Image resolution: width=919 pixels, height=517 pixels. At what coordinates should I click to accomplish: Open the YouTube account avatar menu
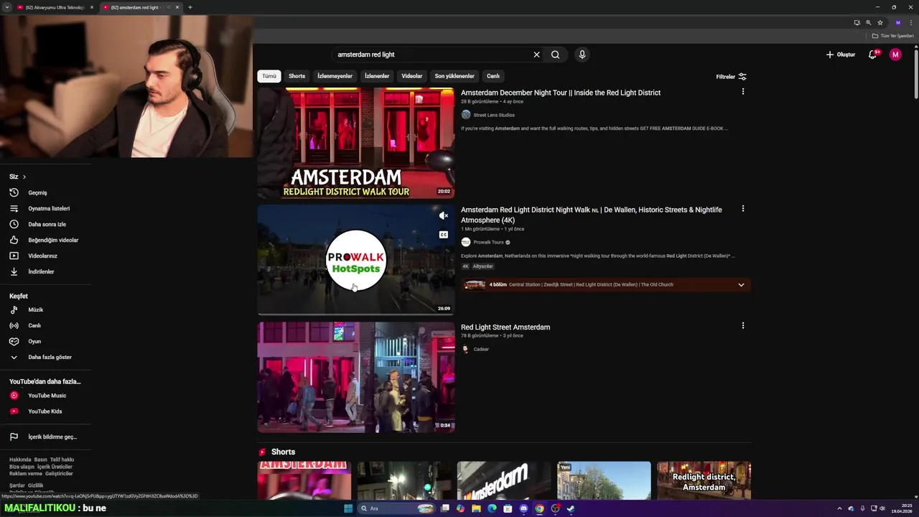point(895,55)
